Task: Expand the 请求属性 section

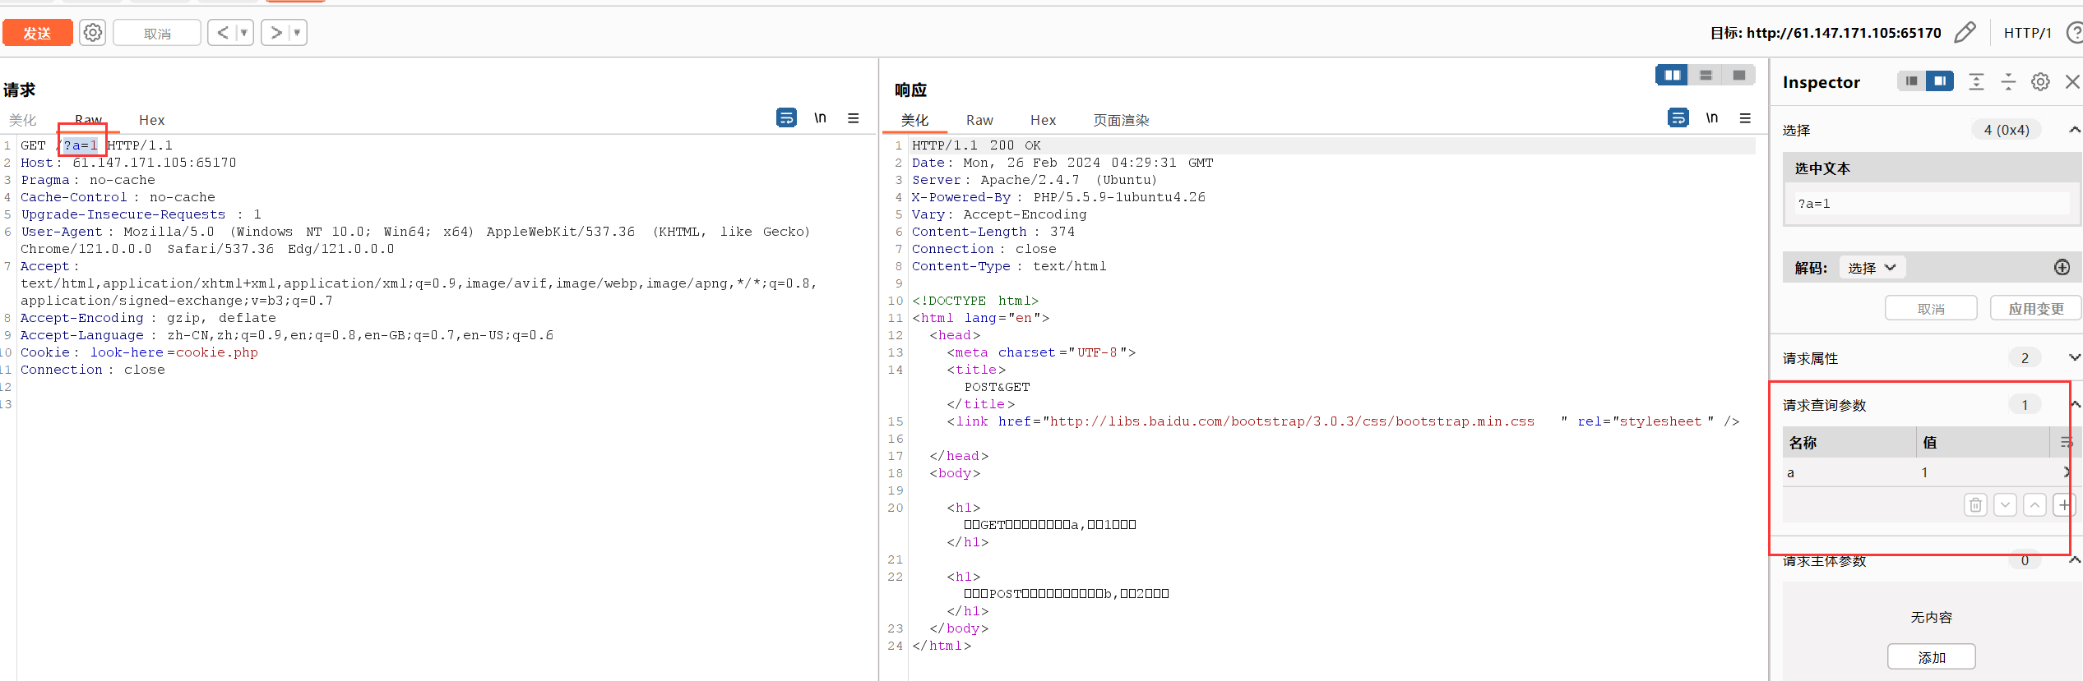Action: click(x=2074, y=358)
